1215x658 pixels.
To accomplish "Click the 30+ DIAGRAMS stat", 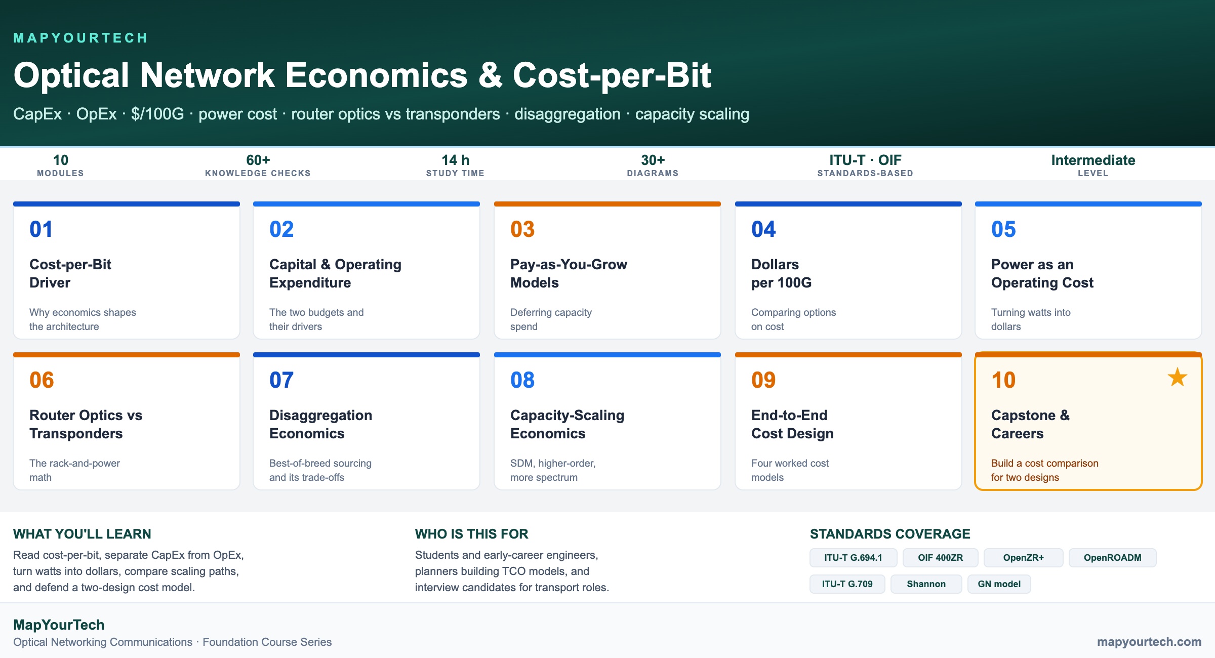I will click(x=653, y=165).
